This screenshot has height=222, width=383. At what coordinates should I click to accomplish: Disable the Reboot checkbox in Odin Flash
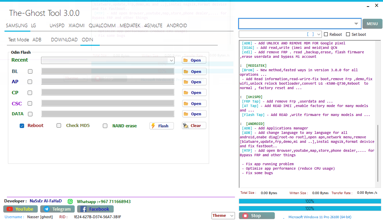[22, 126]
